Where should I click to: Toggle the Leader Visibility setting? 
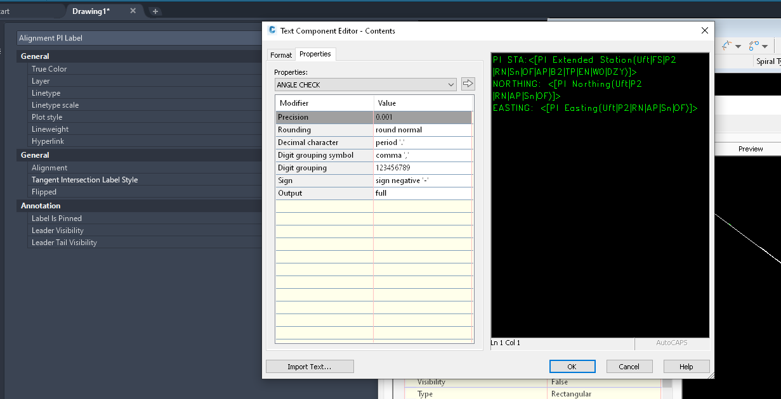click(57, 230)
